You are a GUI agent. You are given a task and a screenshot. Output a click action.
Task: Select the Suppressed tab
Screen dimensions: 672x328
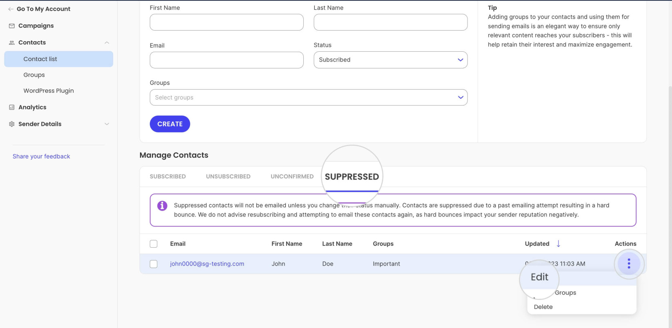(x=352, y=177)
